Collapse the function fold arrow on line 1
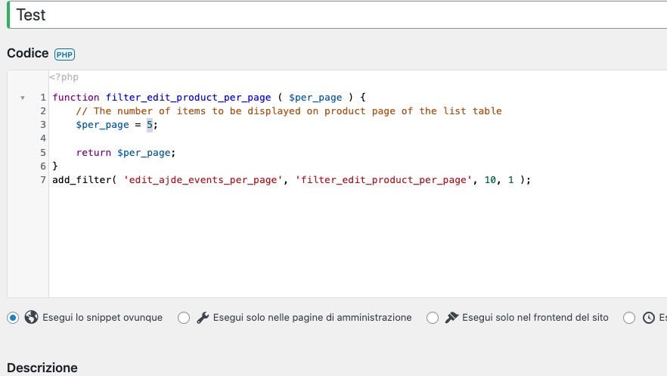The image size is (667, 376). click(23, 98)
